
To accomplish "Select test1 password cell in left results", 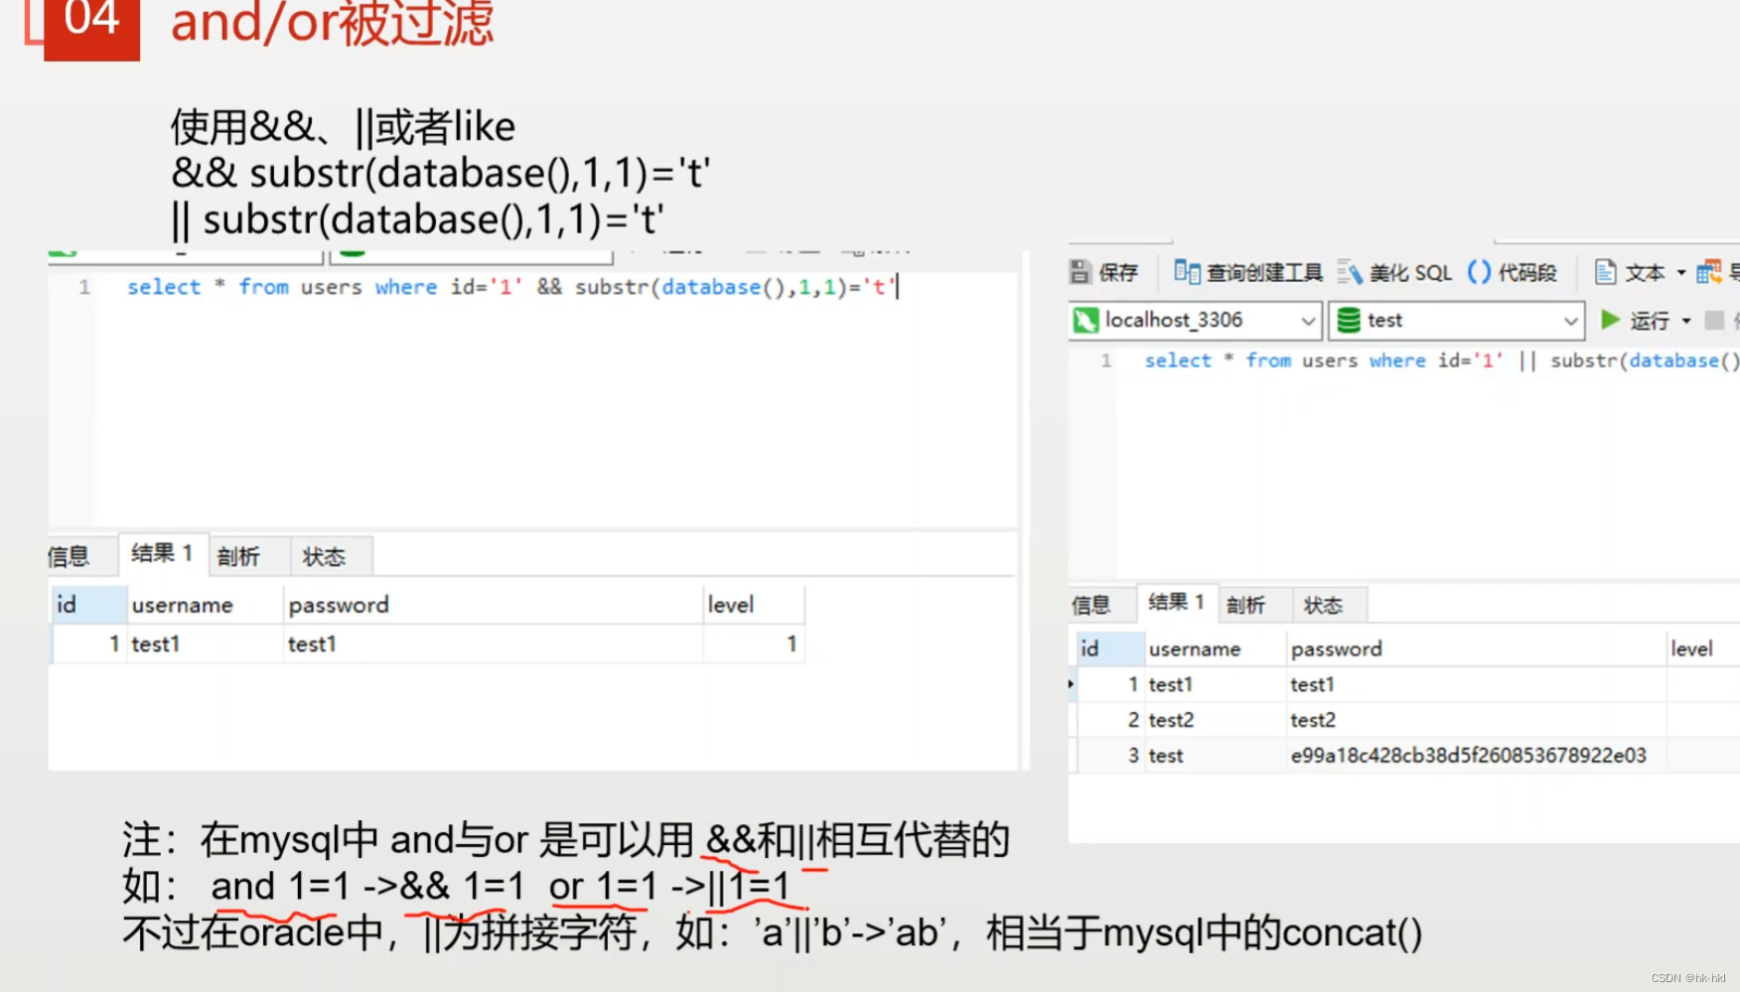I will click(x=493, y=643).
